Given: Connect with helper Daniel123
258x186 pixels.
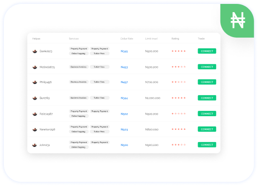Looking at the screenshot, I should [x=207, y=51].
